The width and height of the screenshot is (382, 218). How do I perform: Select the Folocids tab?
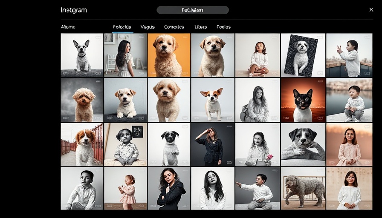(x=122, y=27)
